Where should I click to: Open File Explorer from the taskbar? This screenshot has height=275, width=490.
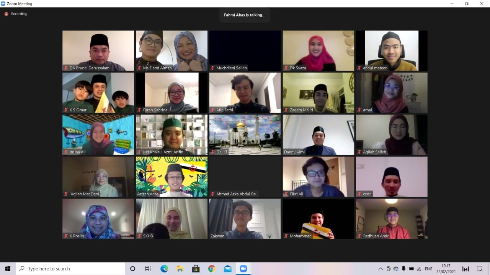[x=180, y=269]
